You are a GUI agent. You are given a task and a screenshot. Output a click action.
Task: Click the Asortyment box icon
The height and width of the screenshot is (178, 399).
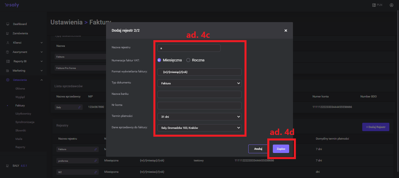pyautogui.click(x=8, y=52)
